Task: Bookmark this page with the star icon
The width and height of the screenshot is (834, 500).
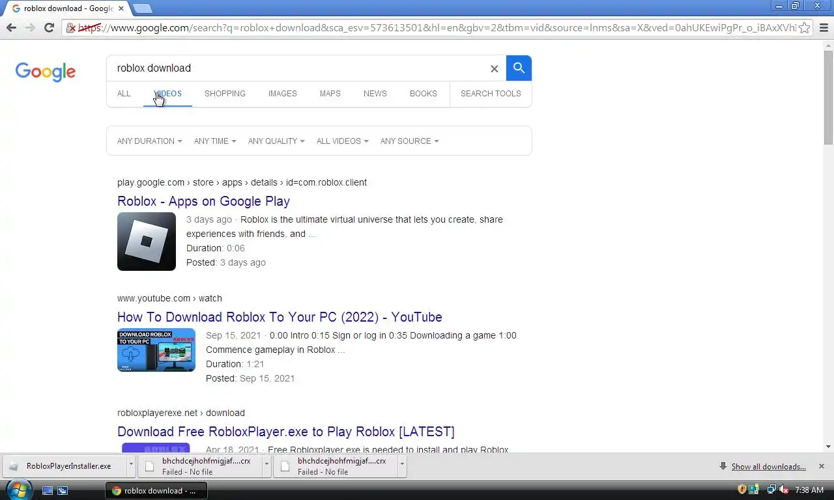Action: (x=805, y=27)
